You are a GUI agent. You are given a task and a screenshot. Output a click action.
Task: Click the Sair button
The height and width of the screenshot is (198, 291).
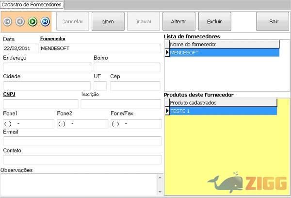click(274, 21)
